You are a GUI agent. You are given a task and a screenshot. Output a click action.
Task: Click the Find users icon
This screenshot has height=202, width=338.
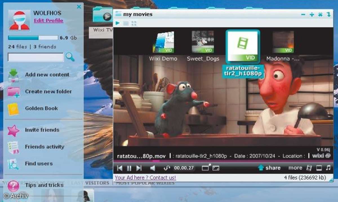tap(13, 164)
